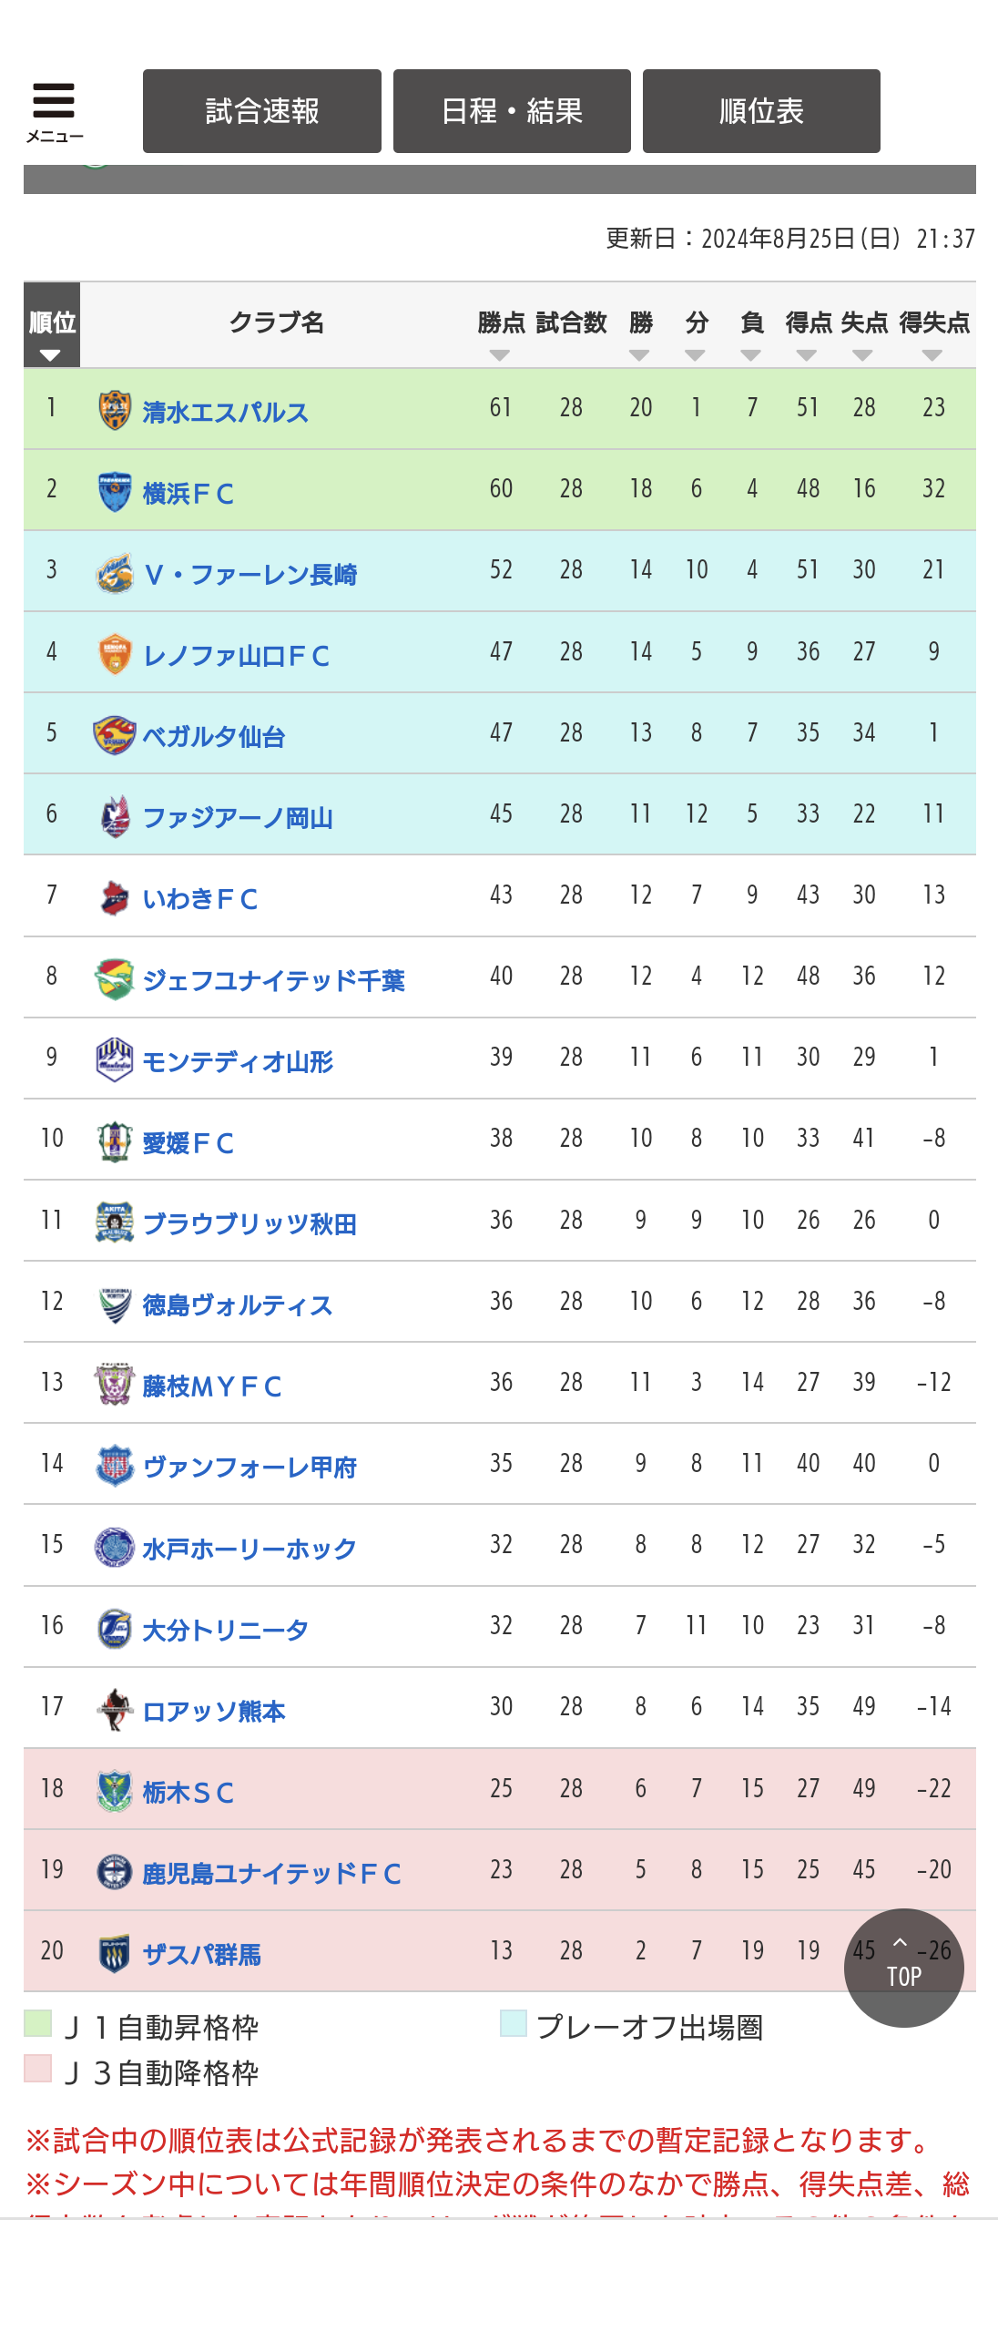Click the 栃木SC club crest

(115, 1791)
